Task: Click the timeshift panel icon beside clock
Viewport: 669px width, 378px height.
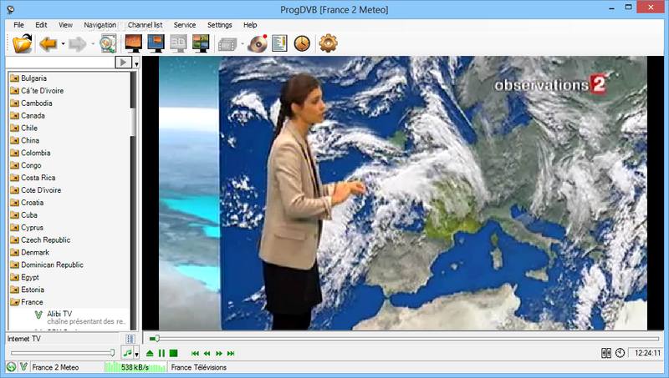Action: [605, 353]
